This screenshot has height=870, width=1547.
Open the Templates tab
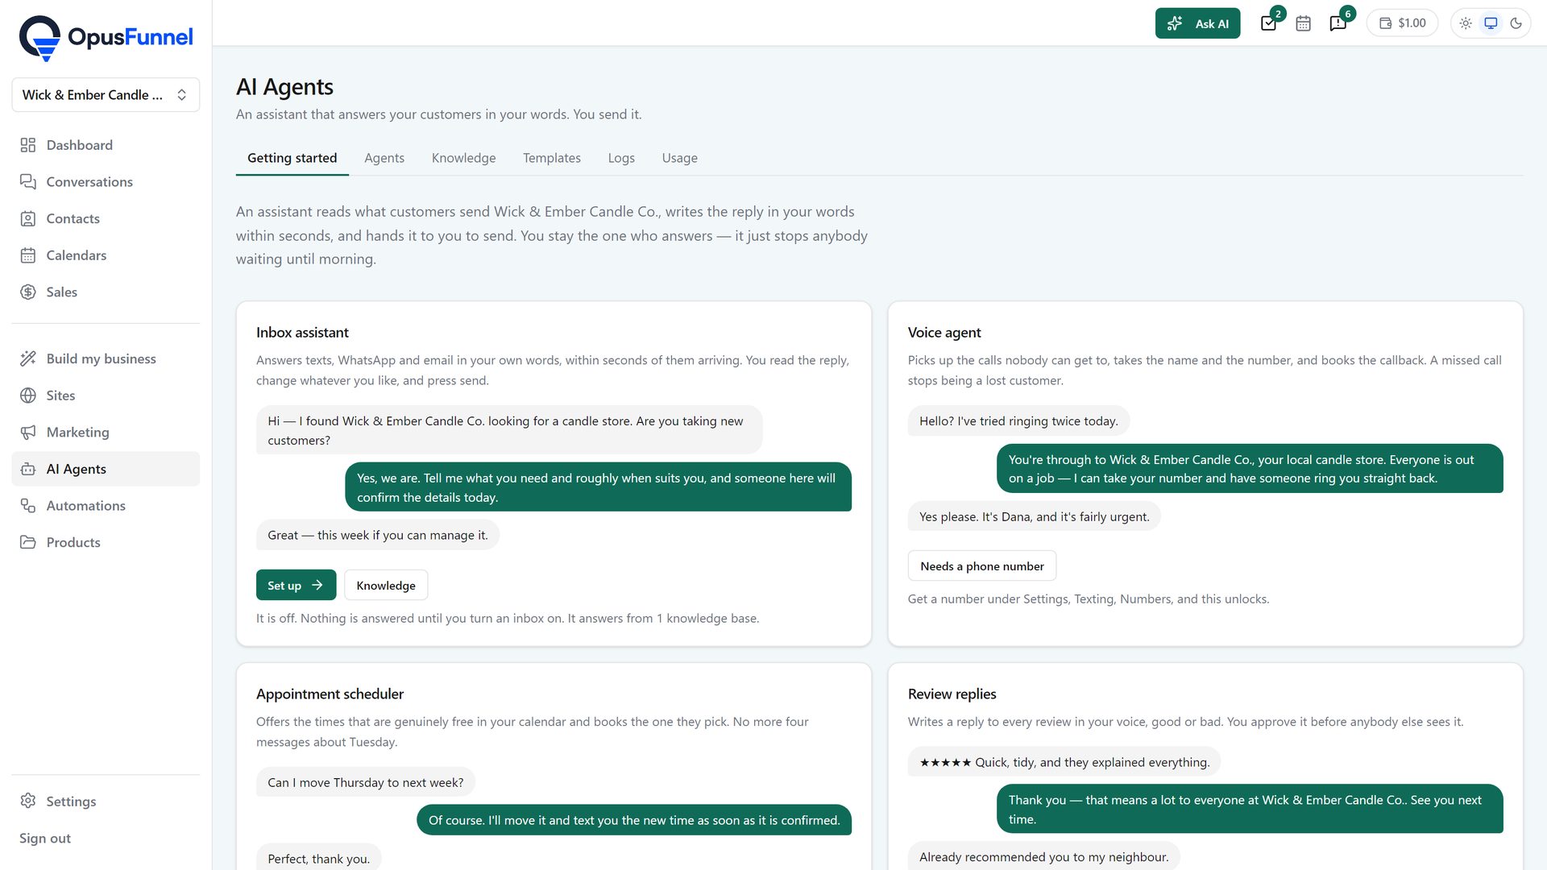(552, 158)
